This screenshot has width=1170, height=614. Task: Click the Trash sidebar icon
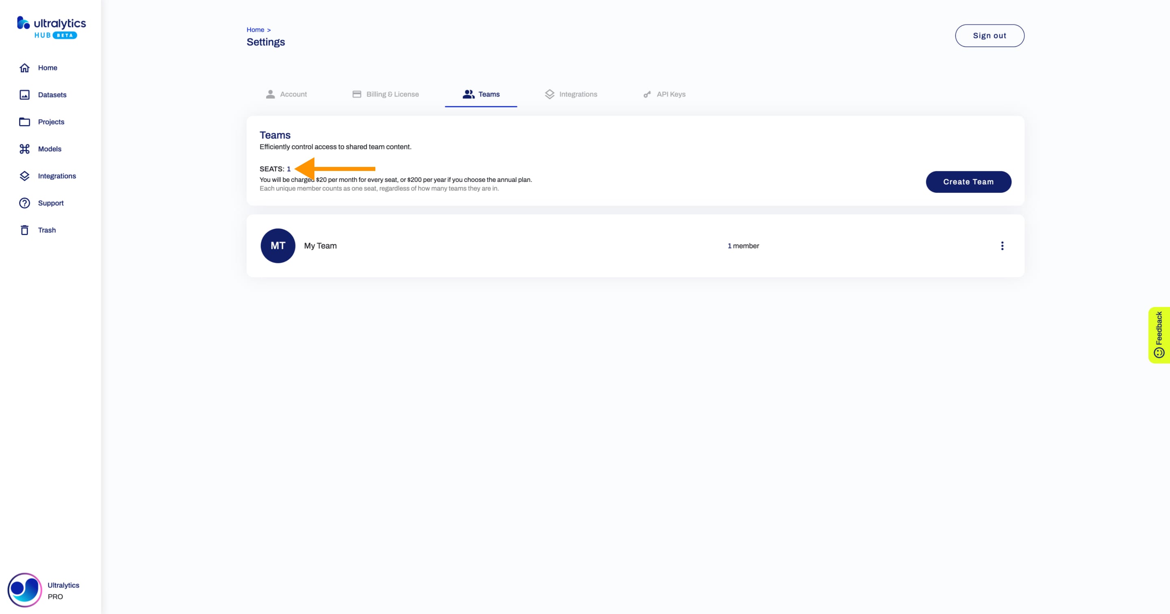(24, 230)
